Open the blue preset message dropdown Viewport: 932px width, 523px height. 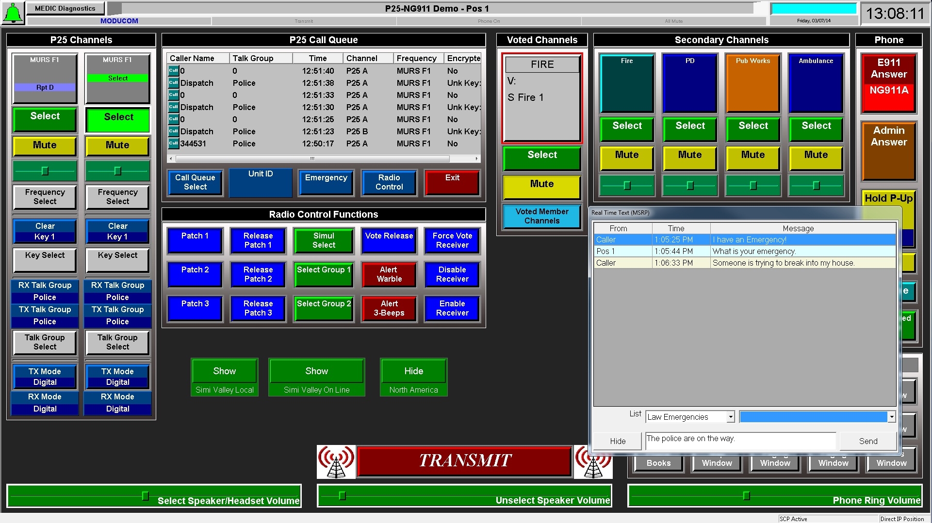pos(891,416)
